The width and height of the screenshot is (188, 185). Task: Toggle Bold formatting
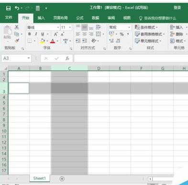pos(30,34)
